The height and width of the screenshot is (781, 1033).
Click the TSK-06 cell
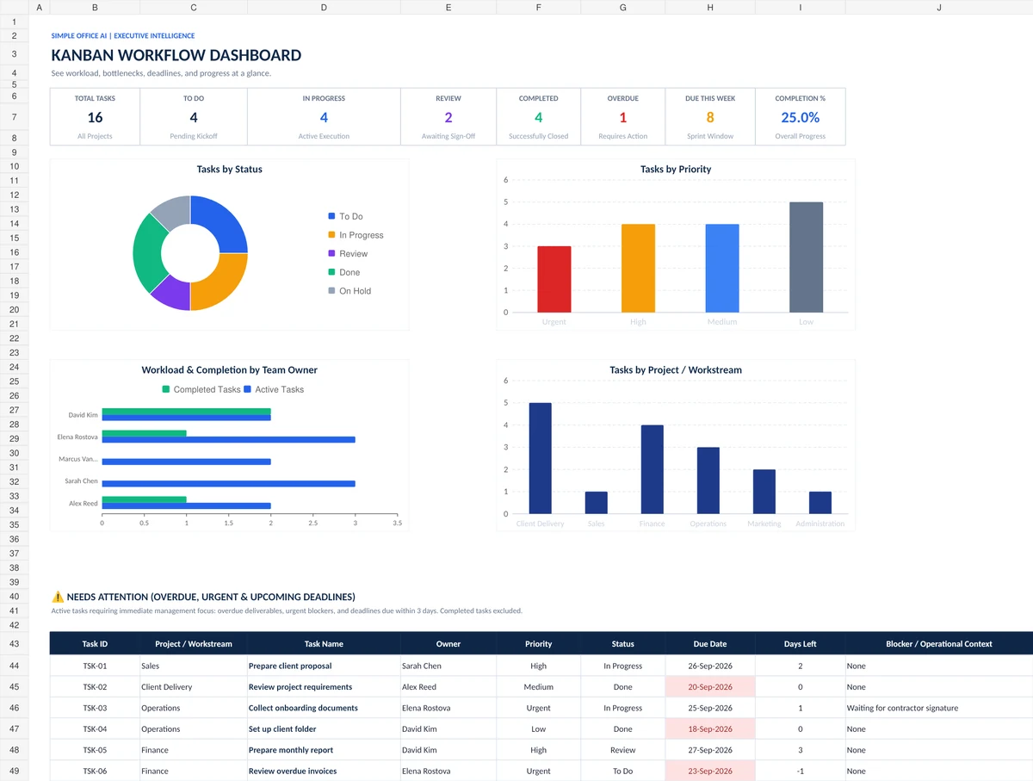[95, 771]
